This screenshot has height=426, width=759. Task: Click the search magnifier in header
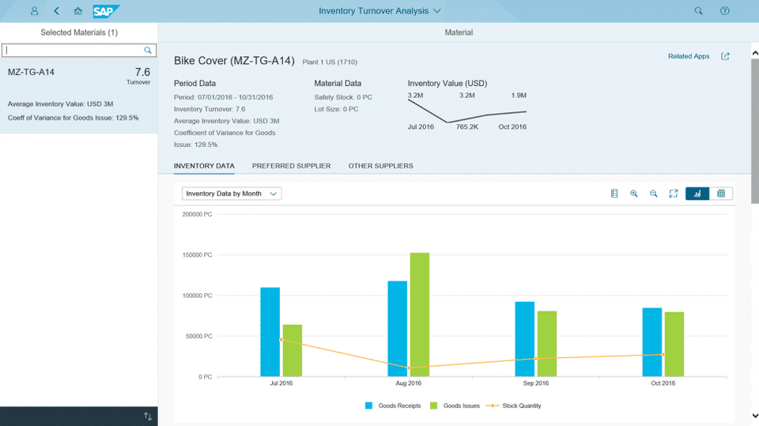[698, 11]
